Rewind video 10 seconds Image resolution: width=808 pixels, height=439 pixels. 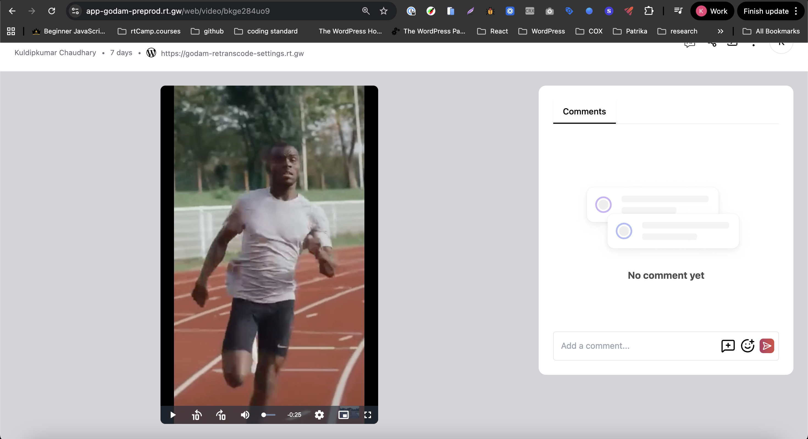tap(197, 415)
